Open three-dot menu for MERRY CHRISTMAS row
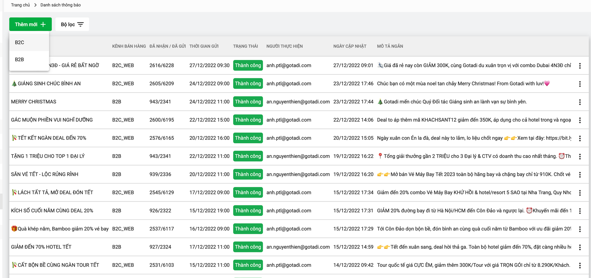 [580, 102]
